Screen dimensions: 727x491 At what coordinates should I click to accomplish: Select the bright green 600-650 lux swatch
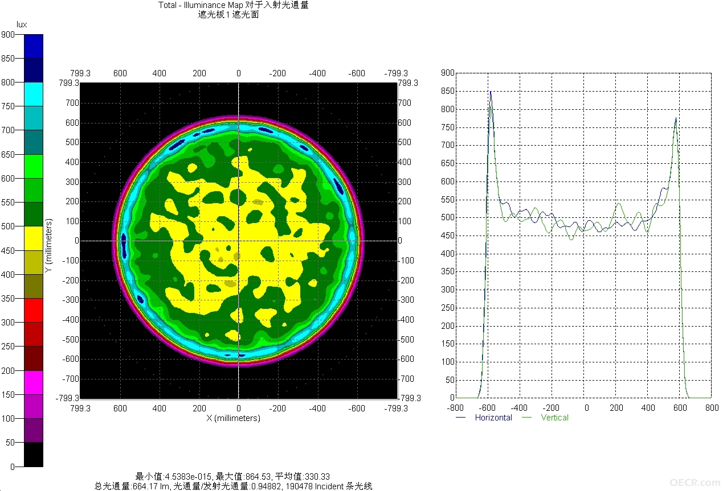34,166
